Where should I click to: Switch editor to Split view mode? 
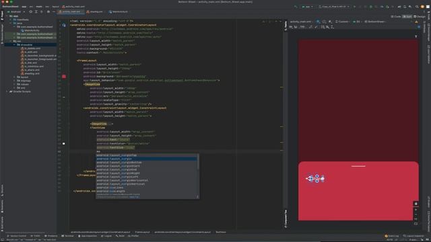(x=407, y=17)
